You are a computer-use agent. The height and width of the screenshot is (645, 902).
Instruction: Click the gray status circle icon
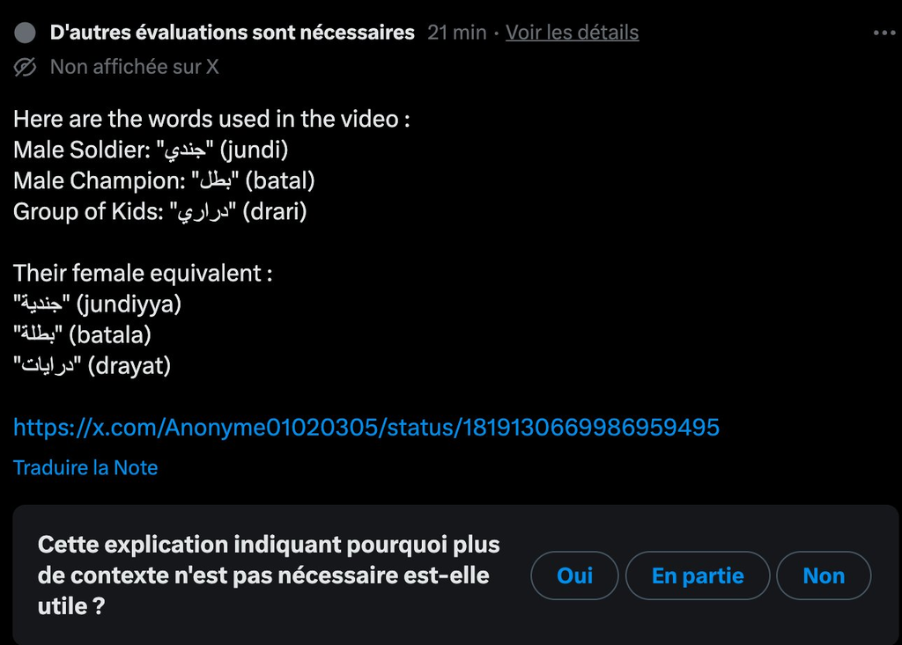(x=26, y=33)
